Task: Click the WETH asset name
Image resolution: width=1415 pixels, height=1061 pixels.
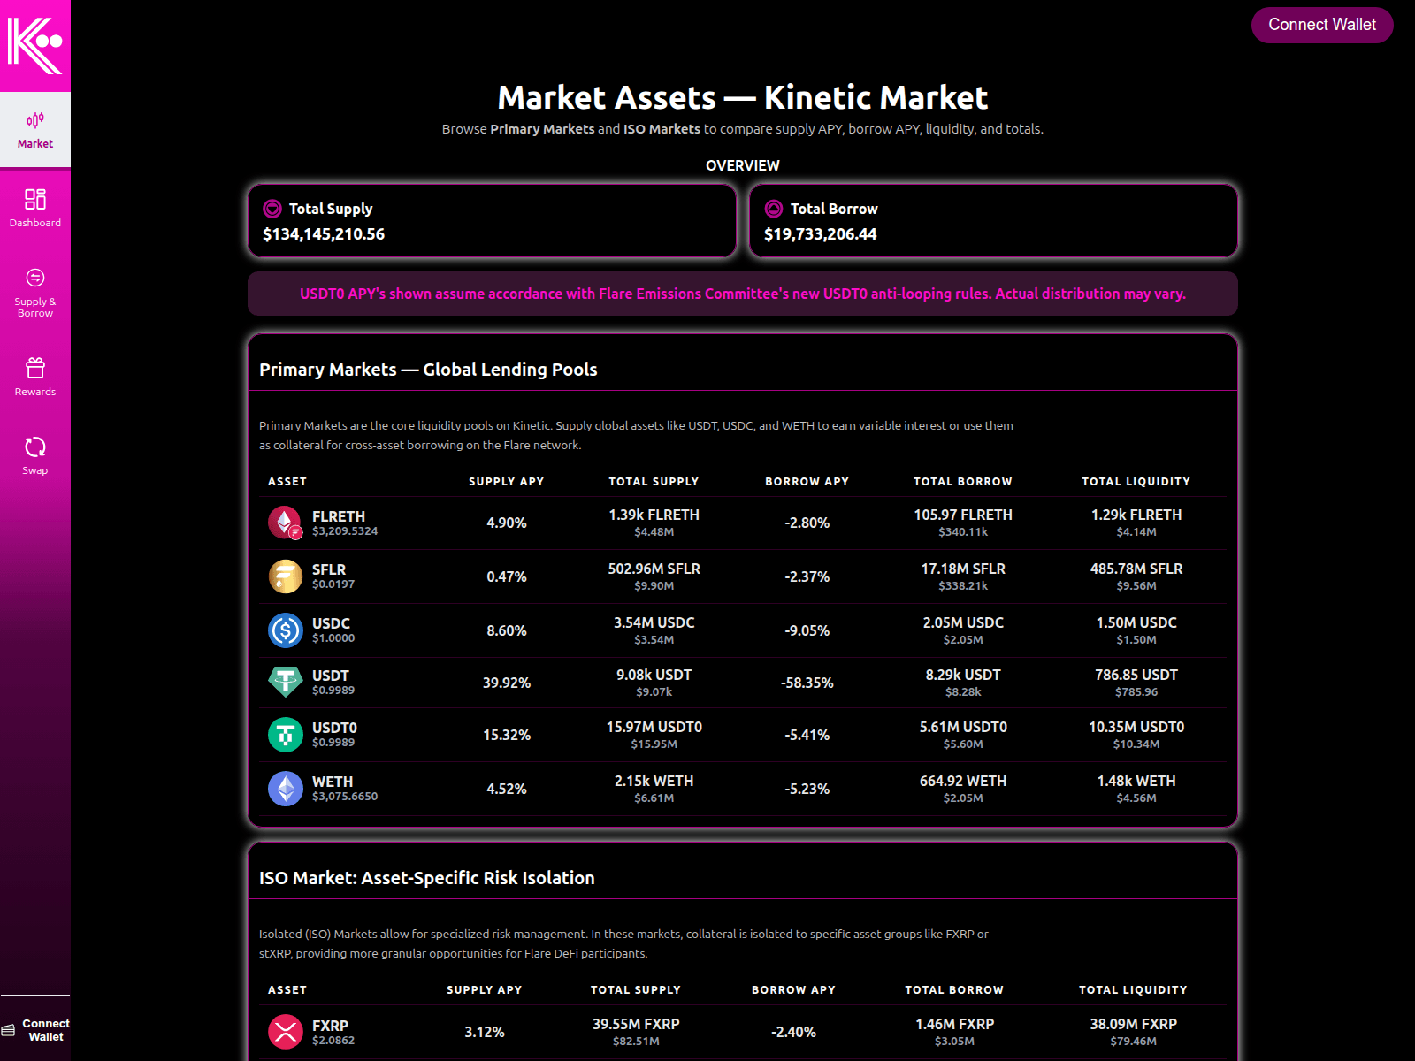Action: tap(333, 782)
